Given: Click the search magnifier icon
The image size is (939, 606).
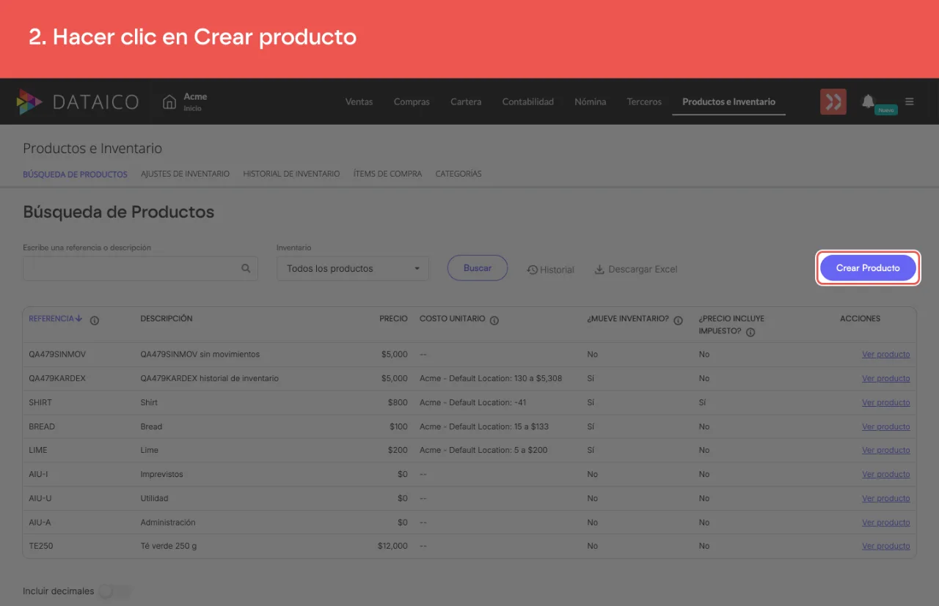Looking at the screenshot, I should [x=246, y=268].
